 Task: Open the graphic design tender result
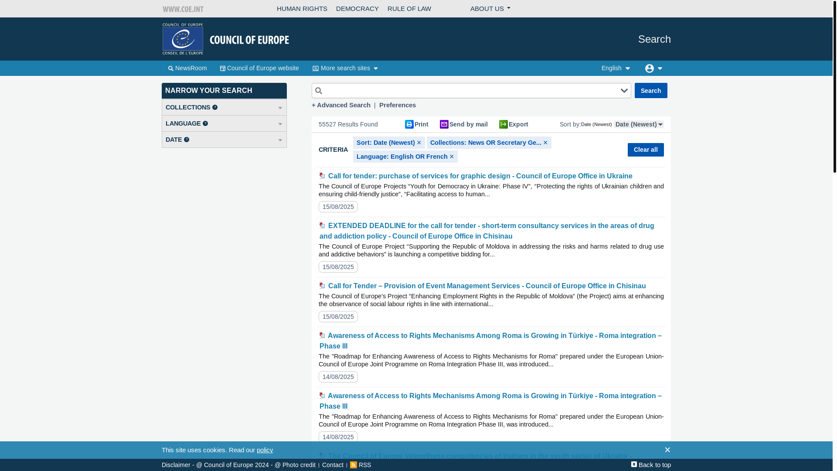pyautogui.click(x=480, y=176)
